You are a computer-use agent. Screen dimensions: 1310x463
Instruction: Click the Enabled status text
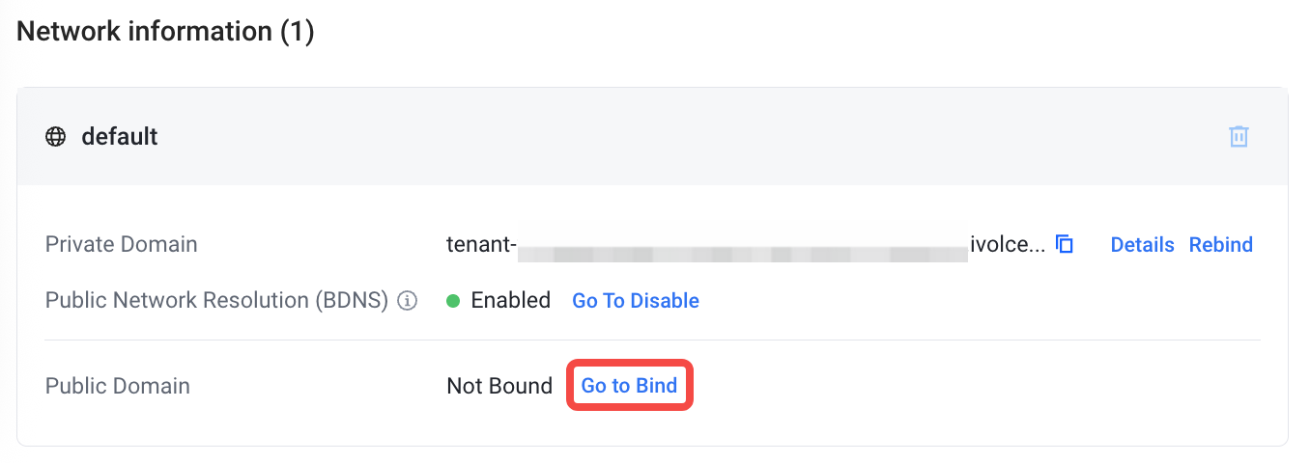[510, 301]
